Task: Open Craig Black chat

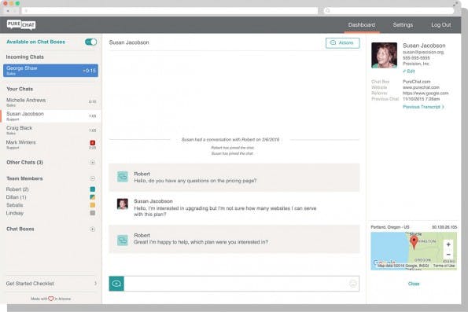Action: 51,130
